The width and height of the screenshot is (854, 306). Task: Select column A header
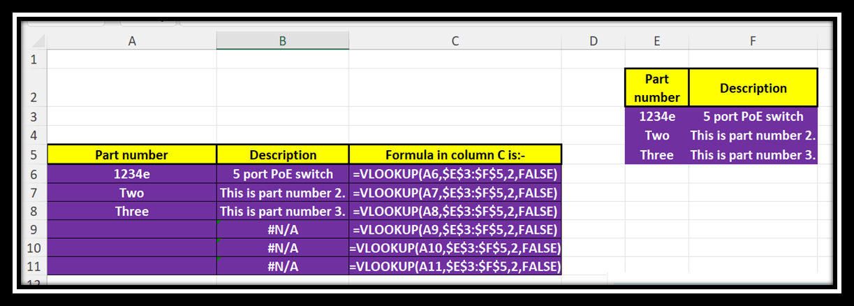(x=132, y=41)
